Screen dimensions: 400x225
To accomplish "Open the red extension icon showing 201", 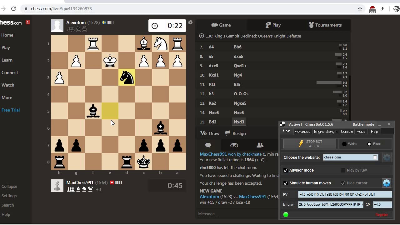I will point(372,9).
